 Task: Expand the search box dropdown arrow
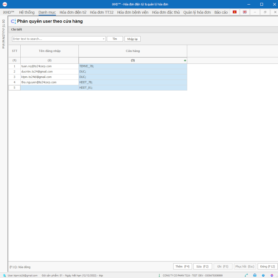(104, 39)
